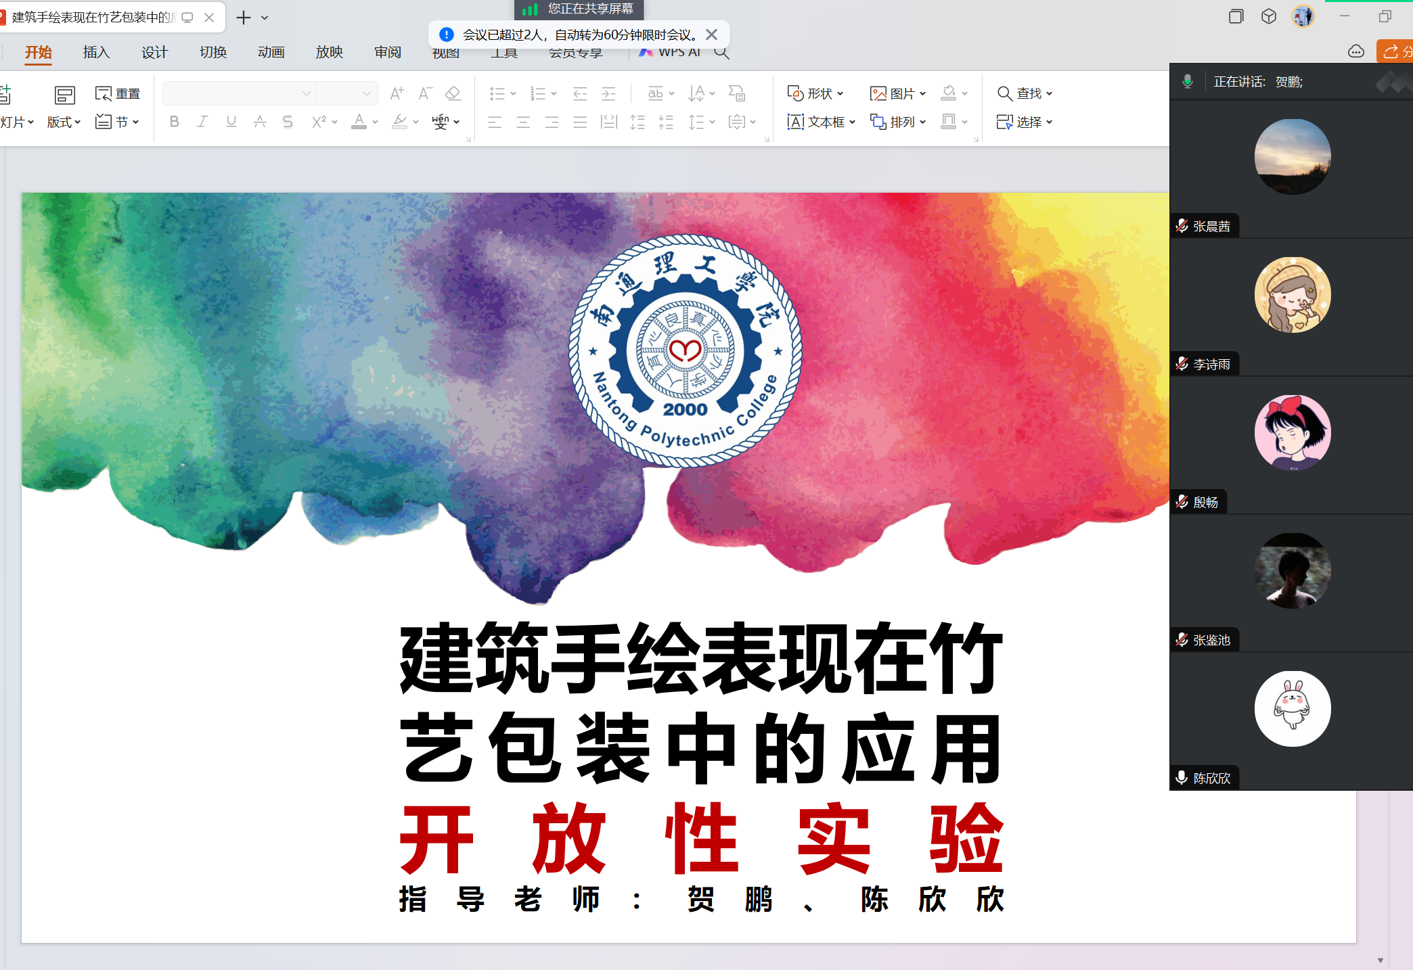The image size is (1413, 970).
Task: Click microphone icon for 陈欣欣
Action: click(x=1182, y=778)
